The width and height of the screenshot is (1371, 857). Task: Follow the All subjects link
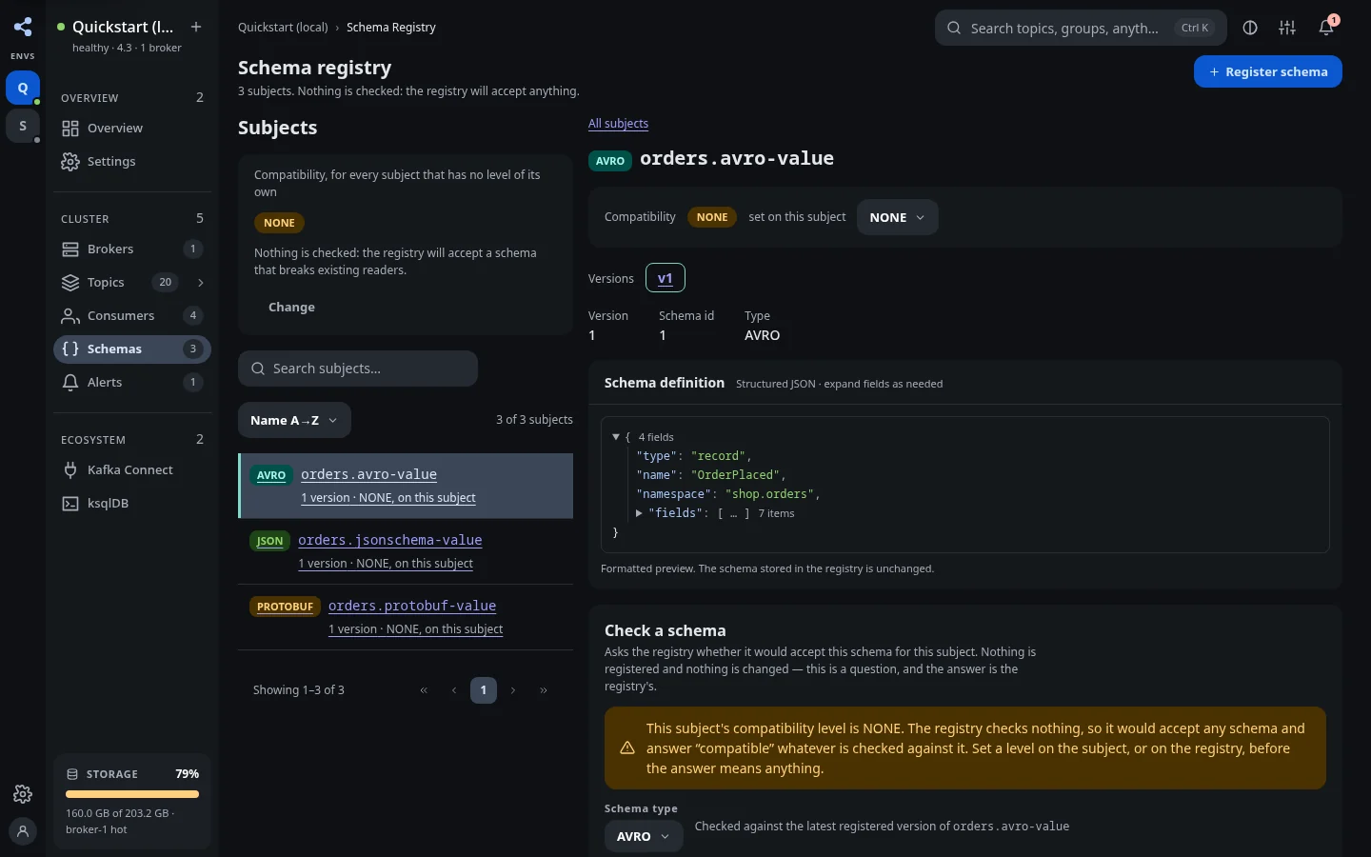(618, 124)
